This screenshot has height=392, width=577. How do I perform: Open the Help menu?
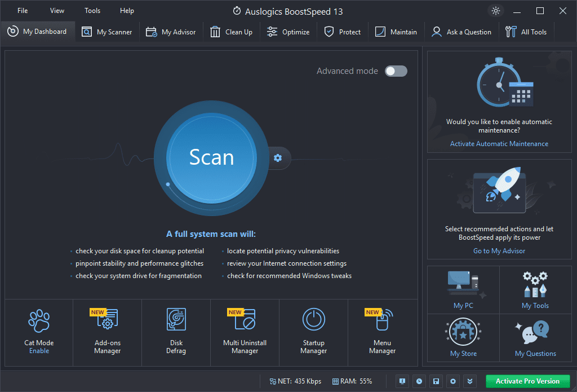click(x=127, y=11)
